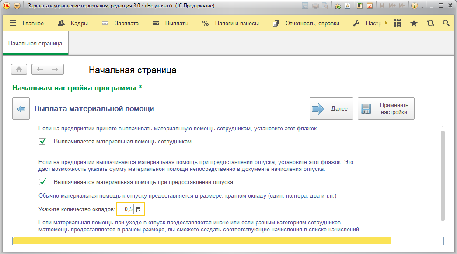Click the Укажите количество окладов label

(77, 209)
